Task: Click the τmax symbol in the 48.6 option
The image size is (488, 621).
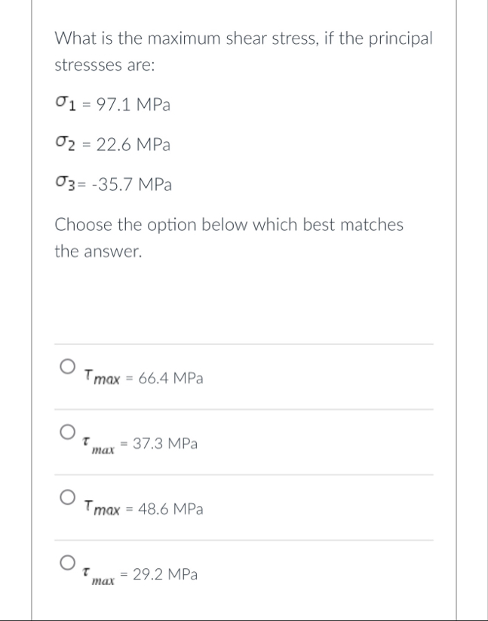Action: 102,508
